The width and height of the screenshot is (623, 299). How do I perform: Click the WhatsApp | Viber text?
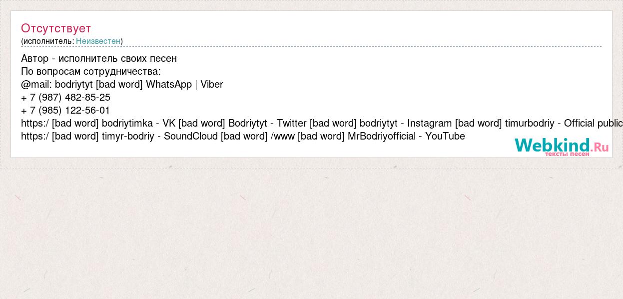pos(184,84)
